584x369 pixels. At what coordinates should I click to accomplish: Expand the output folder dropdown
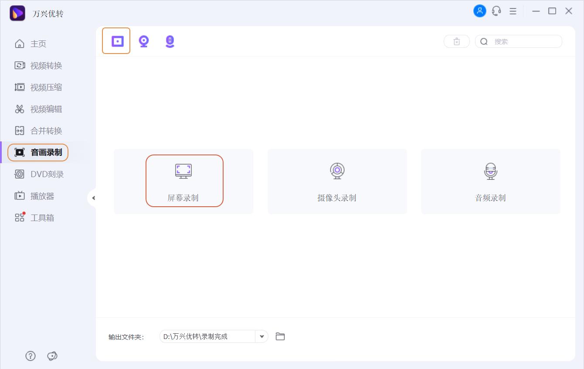point(261,336)
